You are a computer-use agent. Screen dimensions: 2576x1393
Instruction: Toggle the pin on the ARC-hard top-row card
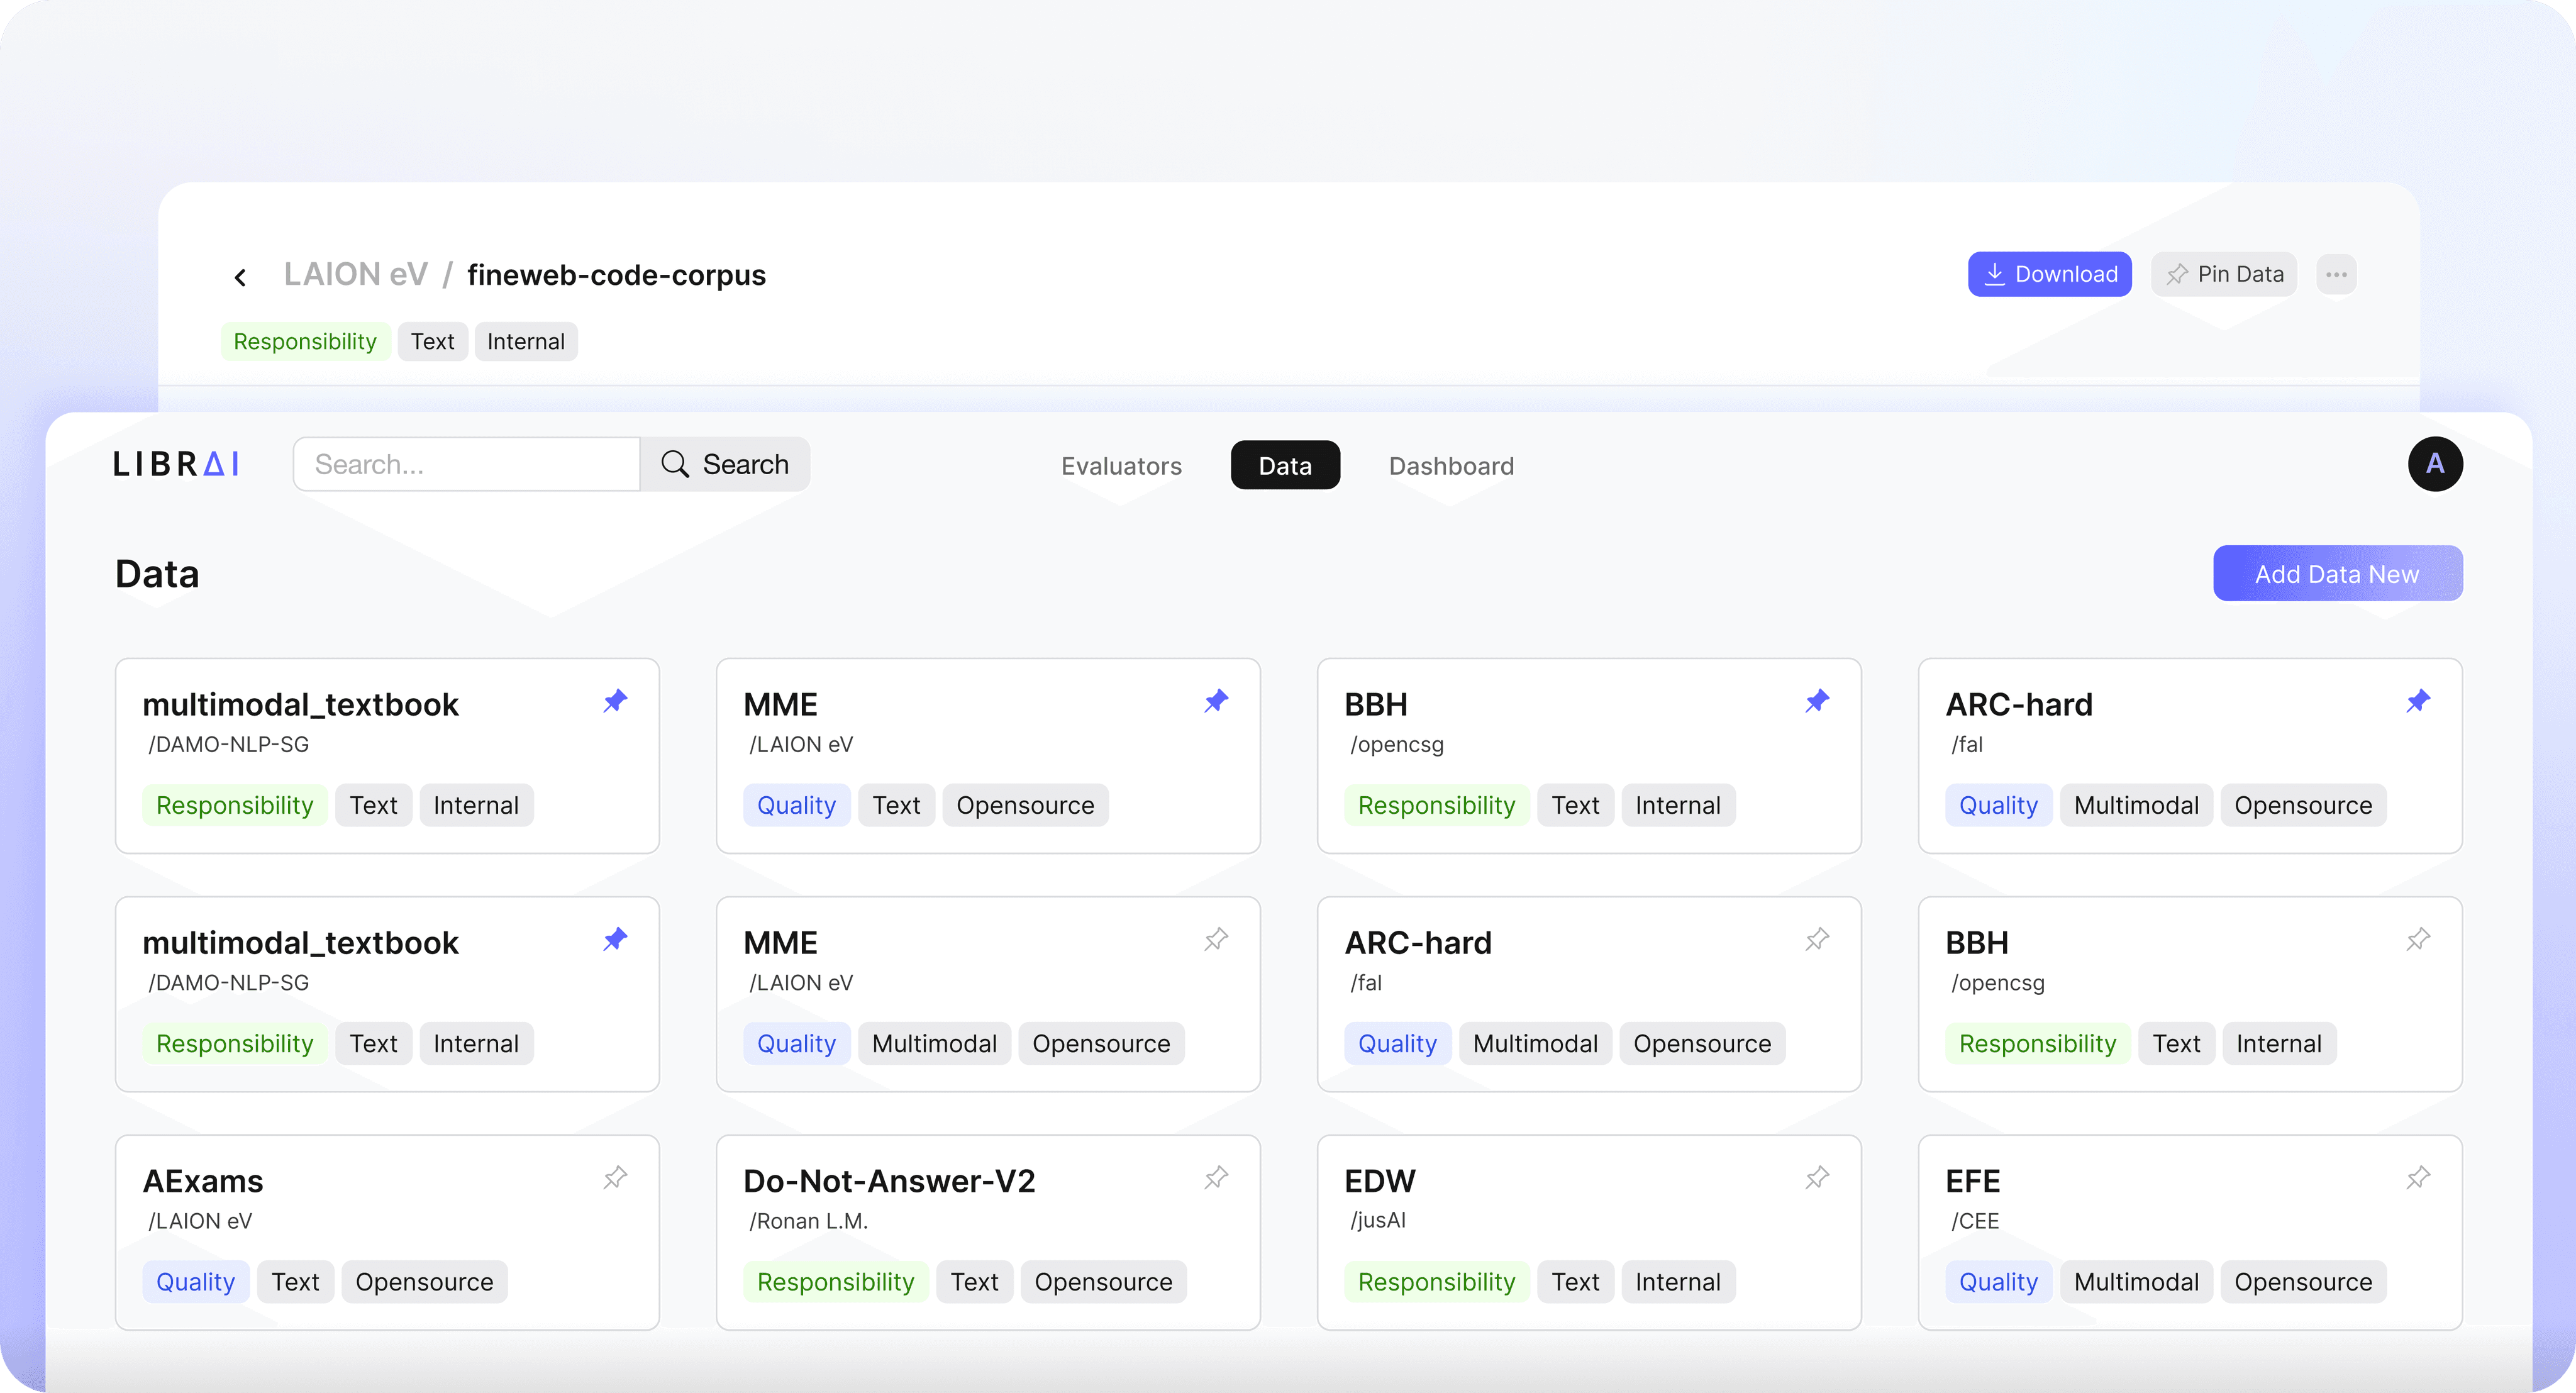2418,701
